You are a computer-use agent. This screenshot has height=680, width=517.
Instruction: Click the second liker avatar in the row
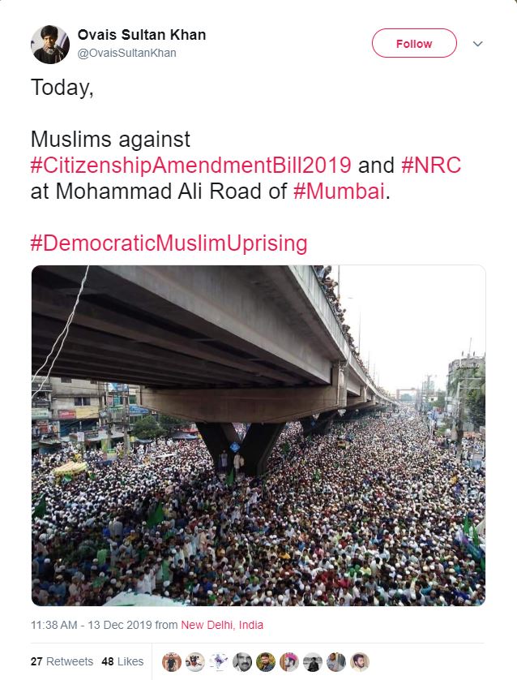(195, 661)
